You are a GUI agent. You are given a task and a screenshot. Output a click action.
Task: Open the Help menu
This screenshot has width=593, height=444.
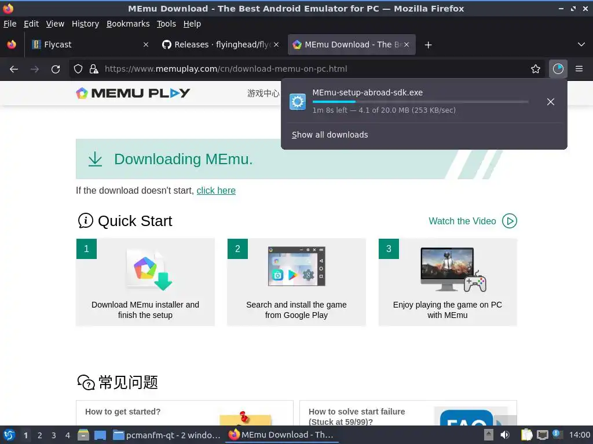point(192,24)
